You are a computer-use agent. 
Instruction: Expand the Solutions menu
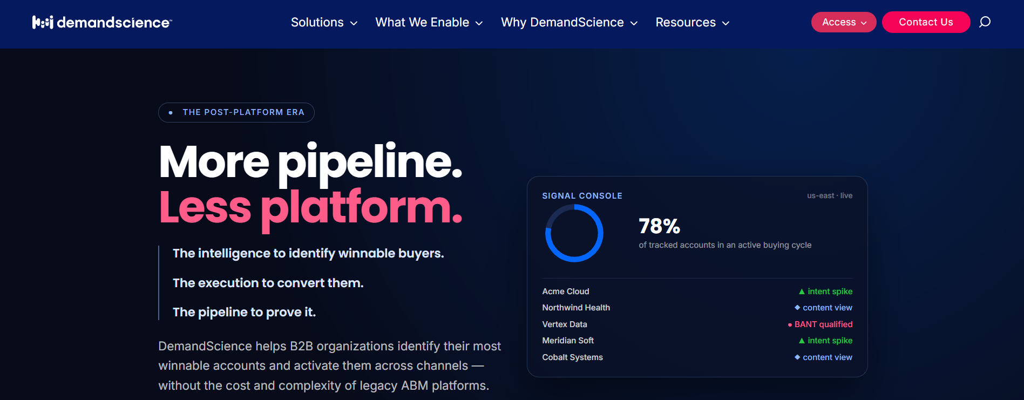324,22
